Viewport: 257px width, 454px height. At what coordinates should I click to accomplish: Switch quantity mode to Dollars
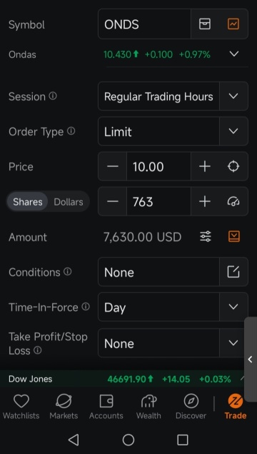pos(69,202)
